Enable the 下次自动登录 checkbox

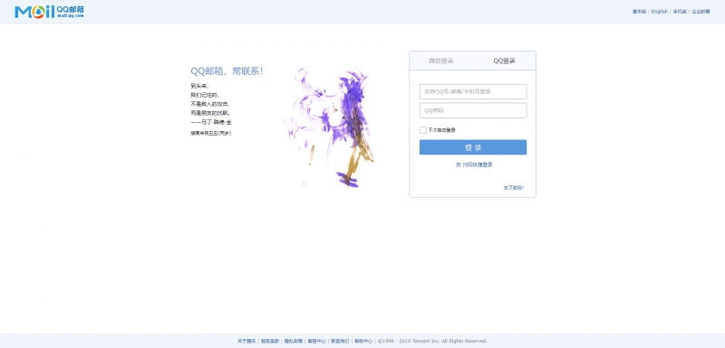tap(422, 130)
